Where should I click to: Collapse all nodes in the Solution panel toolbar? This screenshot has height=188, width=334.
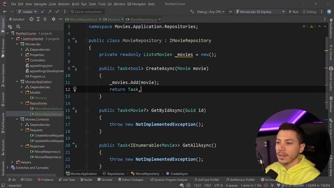pos(45,19)
